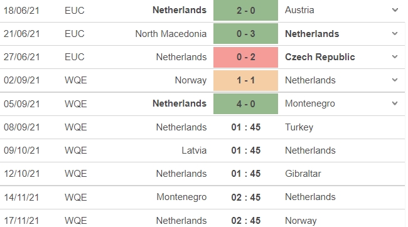The image size is (408, 227).
Task: Select the 02 : 45 kickoff for Montenegro-Netherlands
Action: (245, 197)
